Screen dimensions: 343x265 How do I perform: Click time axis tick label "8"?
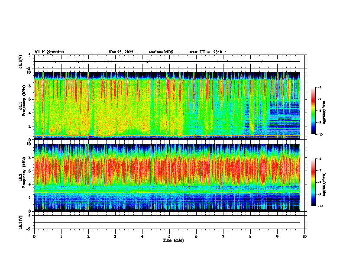point(250,236)
